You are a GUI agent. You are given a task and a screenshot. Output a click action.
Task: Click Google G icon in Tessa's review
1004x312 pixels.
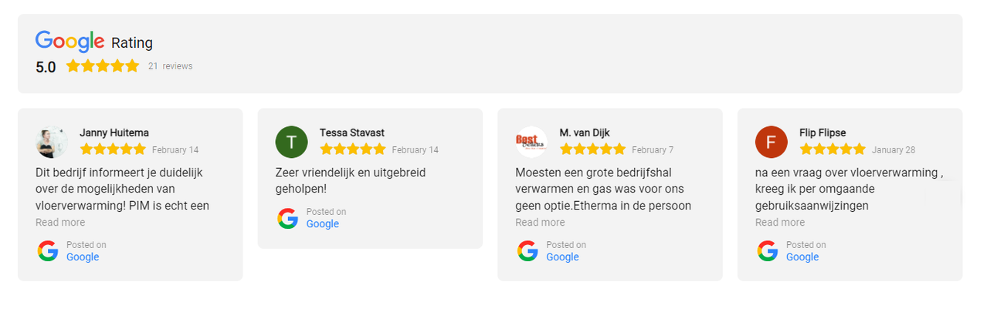(287, 218)
